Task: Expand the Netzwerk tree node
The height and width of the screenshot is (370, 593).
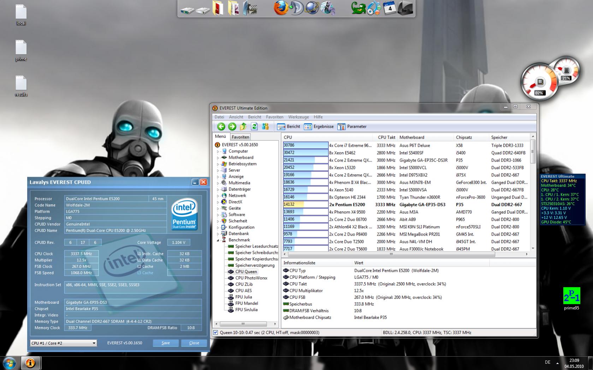Action: click(x=218, y=196)
